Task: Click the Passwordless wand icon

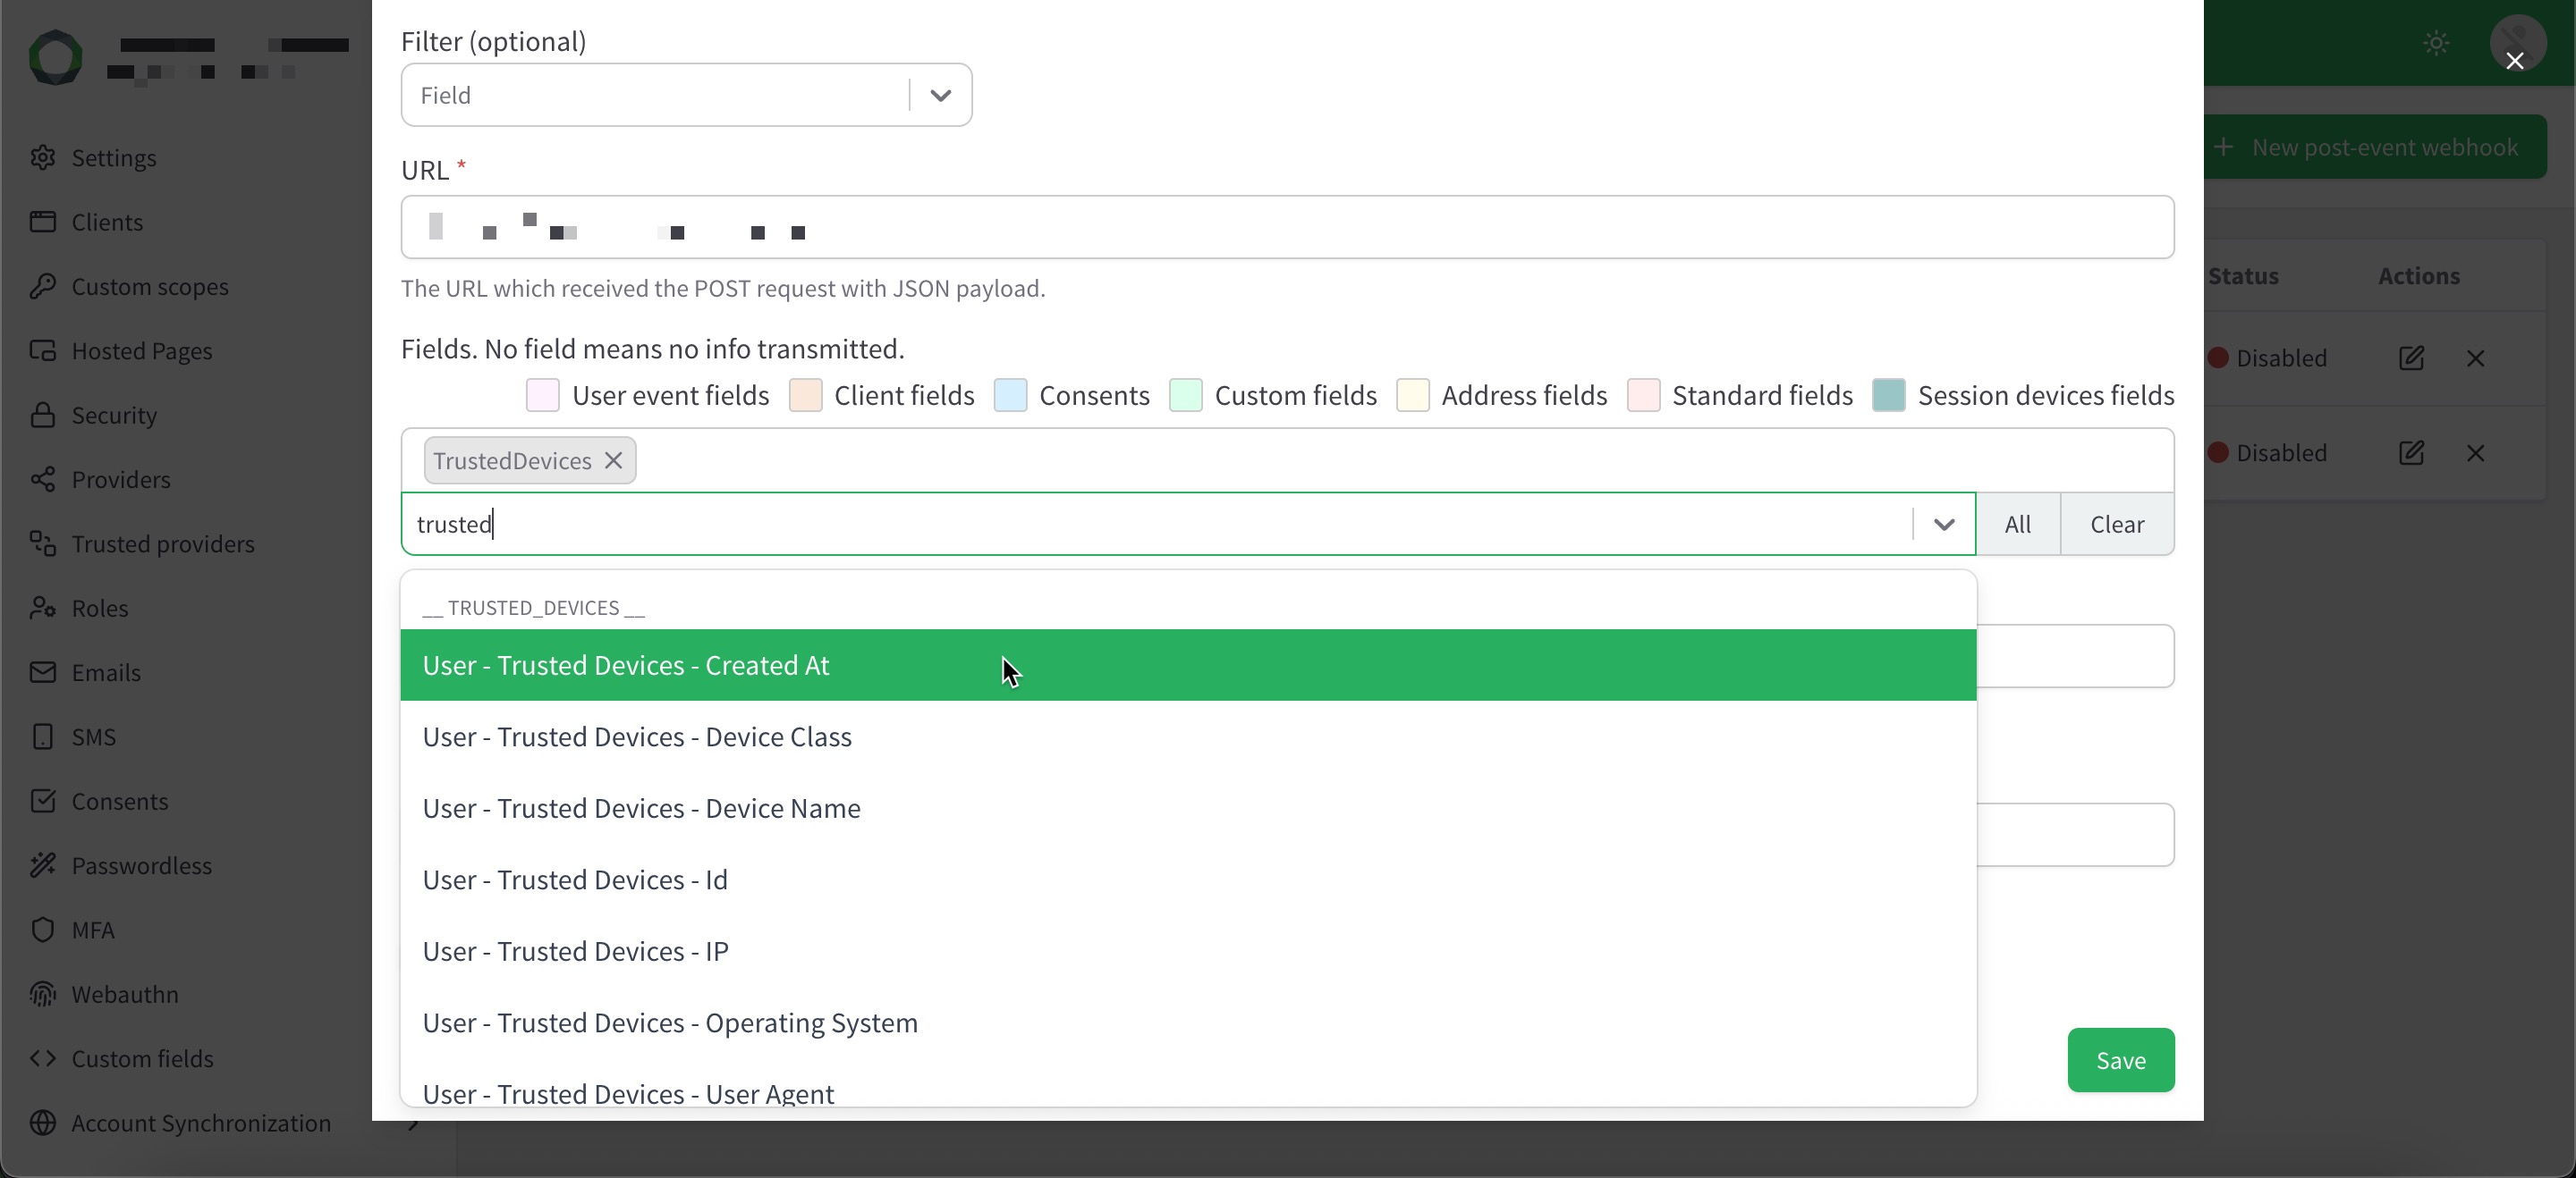Action: tap(42, 865)
